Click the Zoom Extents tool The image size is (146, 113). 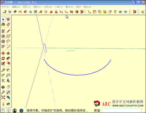point(3,97)
